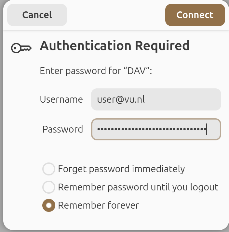Screen dimensions: 229x232
Task: Click the Connect button
Action: click(195, 15)
